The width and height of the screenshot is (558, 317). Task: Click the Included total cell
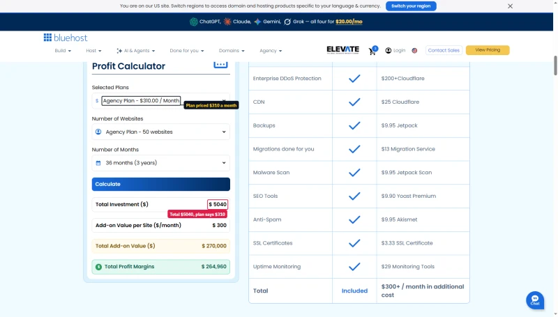[x=354, y=291]
